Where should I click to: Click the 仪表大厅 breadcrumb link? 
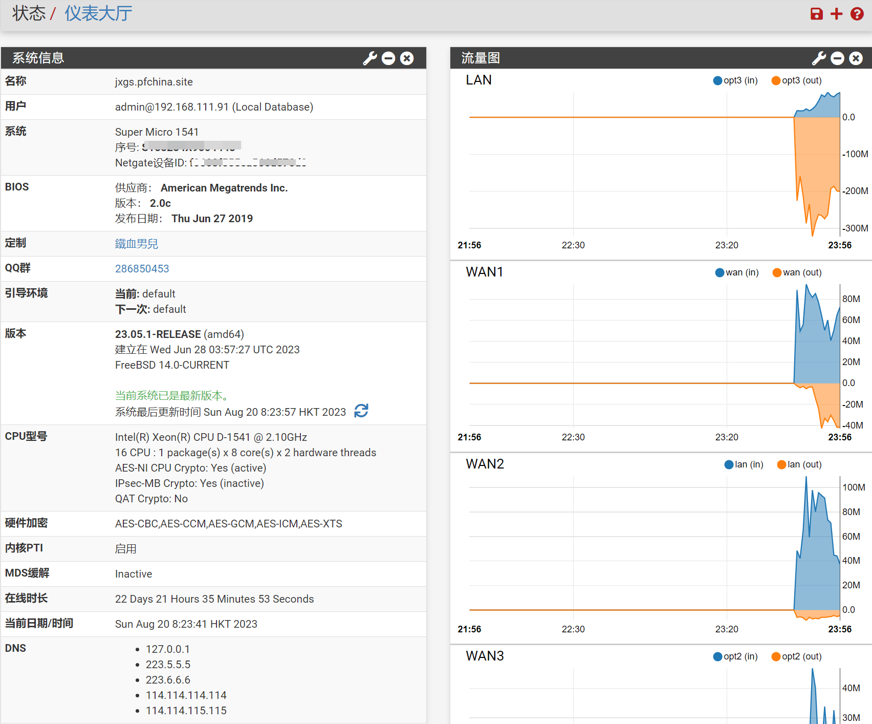[x=98, y=13]
